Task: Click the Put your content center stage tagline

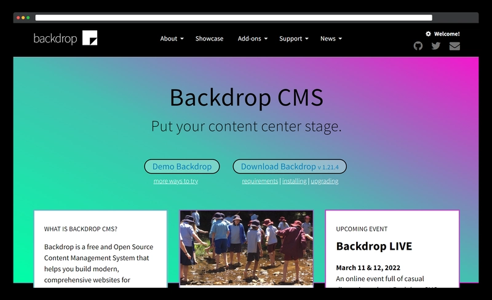Action: point(247,126)
